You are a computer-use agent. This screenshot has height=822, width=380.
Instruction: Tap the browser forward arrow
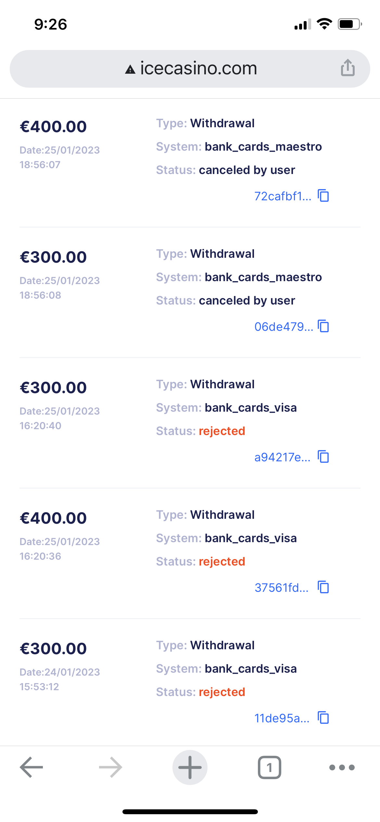click(110, 767)
